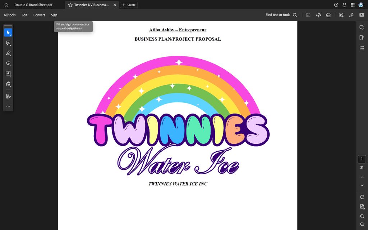Show notifications bell
The image size is (368, 230).
click(344, 5)
